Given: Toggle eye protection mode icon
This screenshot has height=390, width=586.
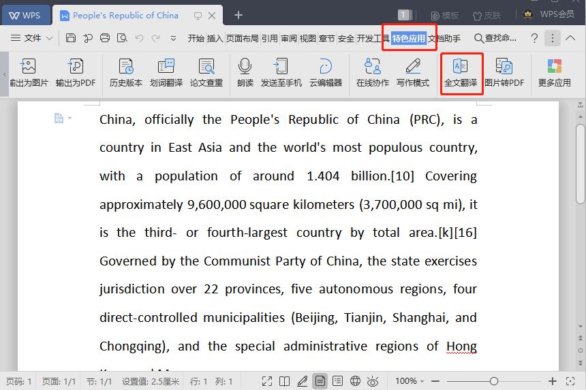Looking at the screenshot, I should click(x=373, y=381).
